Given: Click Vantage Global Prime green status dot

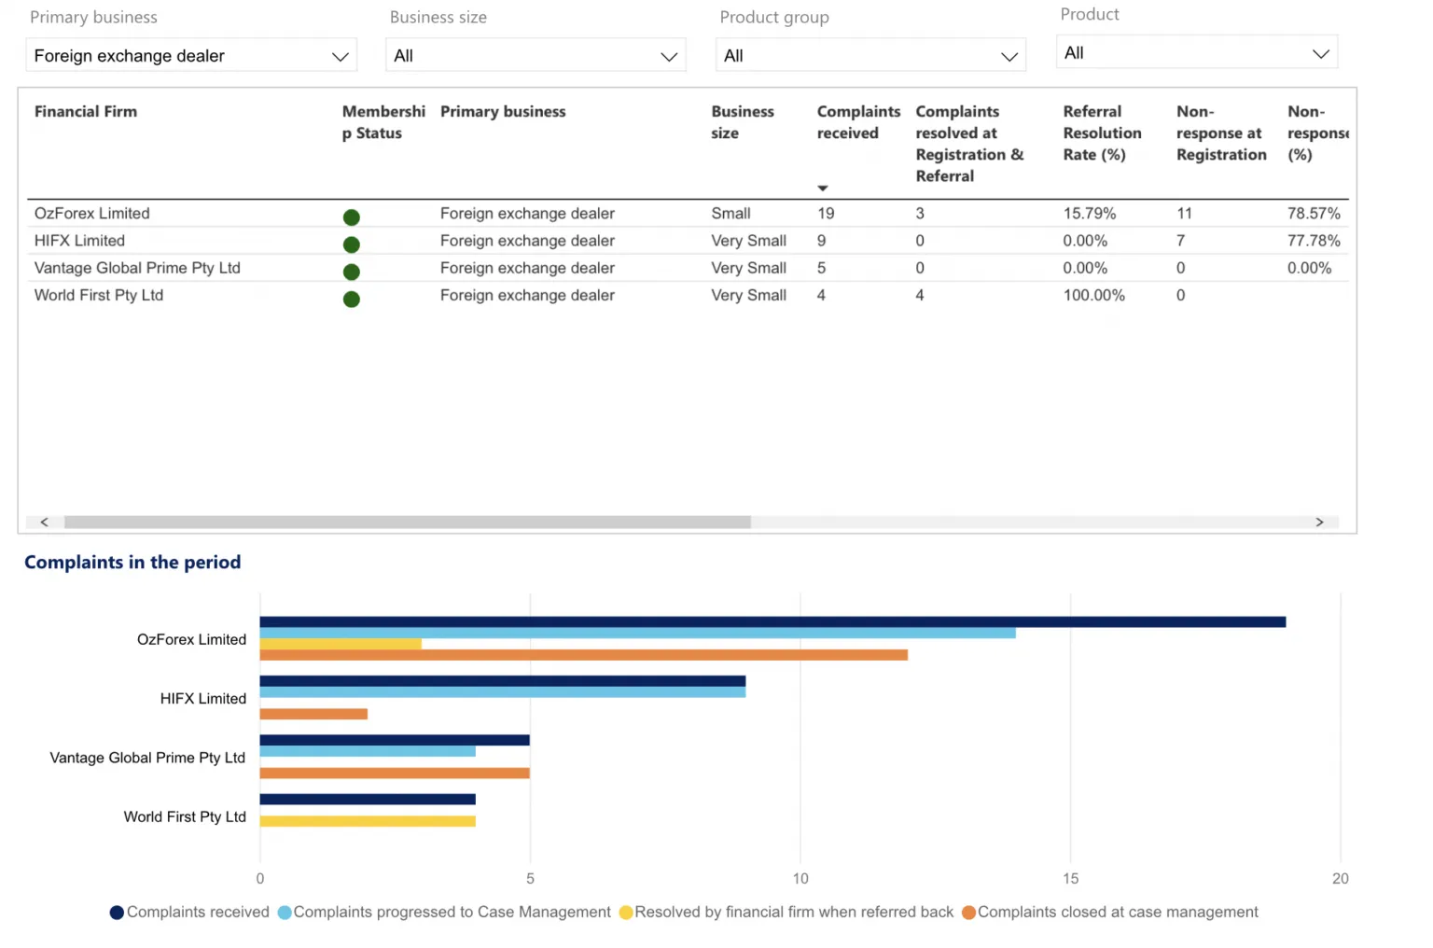Looking at the screenshot, I should coord(352,272).
